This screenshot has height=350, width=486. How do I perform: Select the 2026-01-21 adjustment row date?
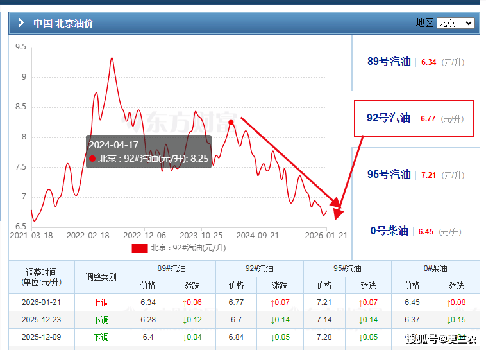click(x=41, y=302)
